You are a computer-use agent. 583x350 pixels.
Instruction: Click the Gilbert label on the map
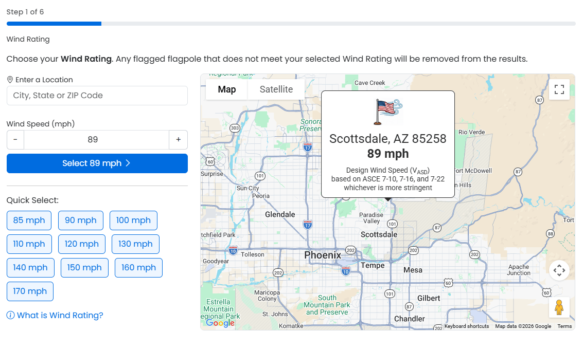coord(428,299)
